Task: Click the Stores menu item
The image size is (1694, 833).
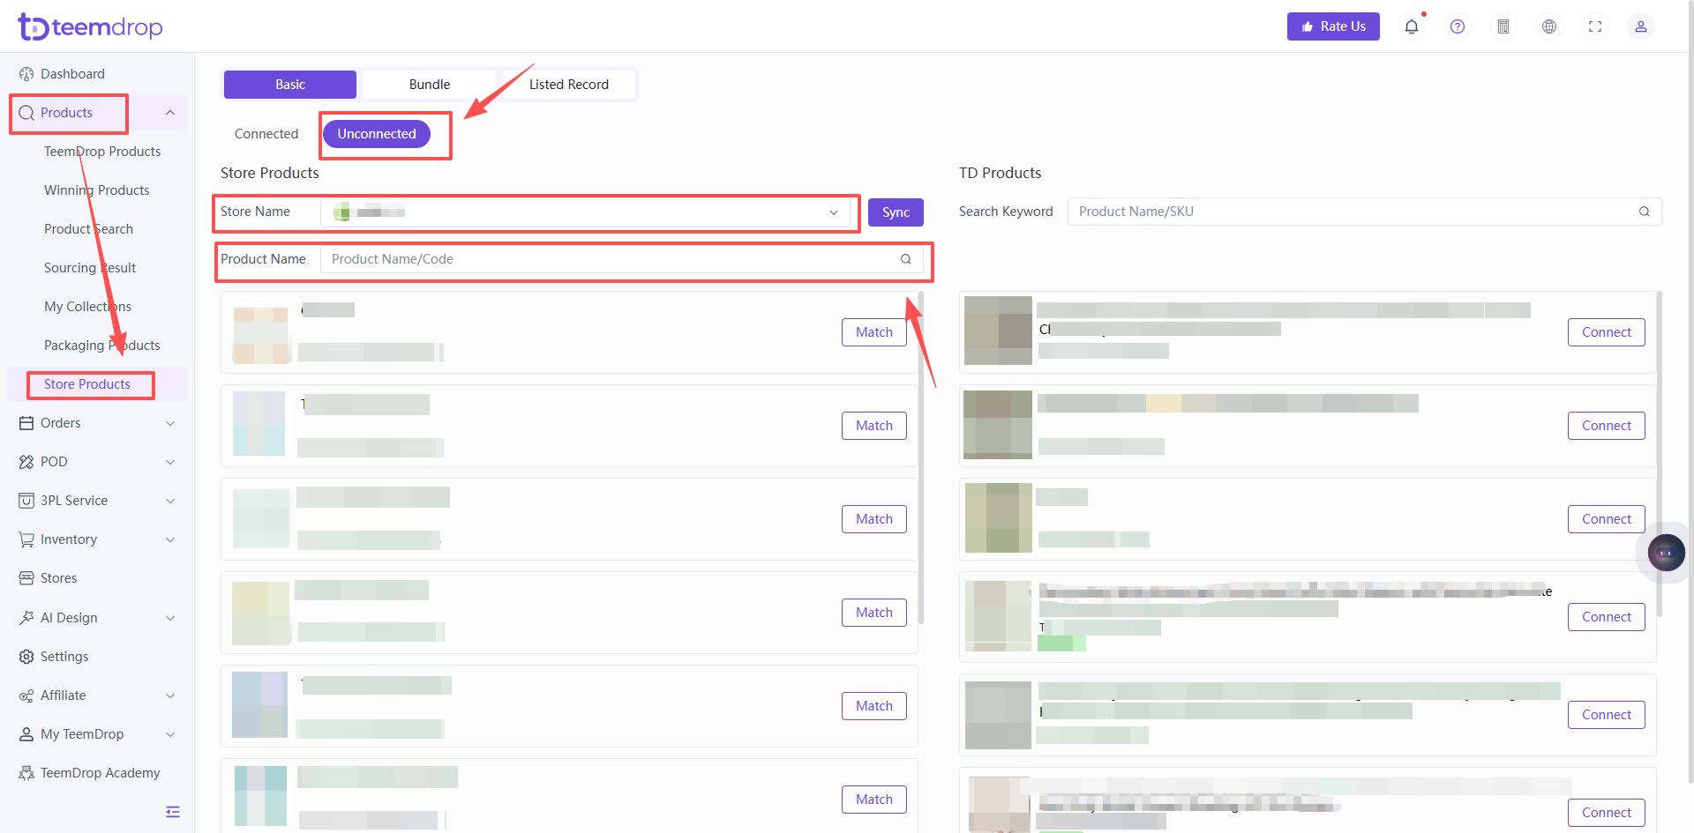Action: [x=58, y=578]
